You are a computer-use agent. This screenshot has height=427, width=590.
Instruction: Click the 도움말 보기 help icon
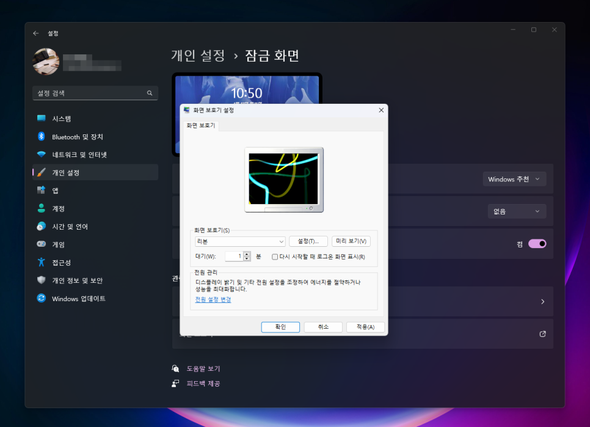click(175, 369)
